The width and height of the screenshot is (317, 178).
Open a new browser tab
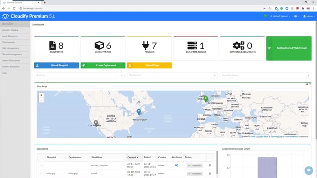pos(45,3)
